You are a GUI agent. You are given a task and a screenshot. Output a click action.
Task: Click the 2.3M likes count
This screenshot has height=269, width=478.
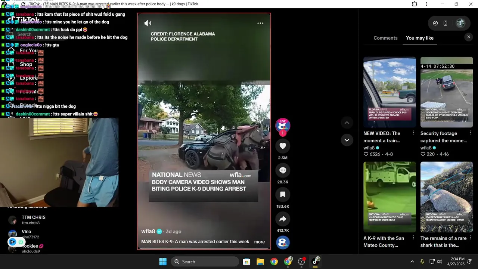pos(283,158)
